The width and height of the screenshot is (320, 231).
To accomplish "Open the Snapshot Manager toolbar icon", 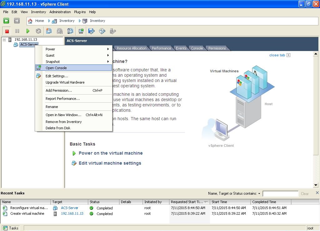I will coord(70,31).
